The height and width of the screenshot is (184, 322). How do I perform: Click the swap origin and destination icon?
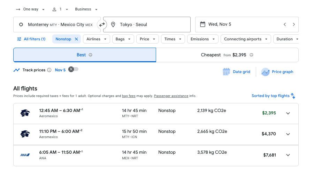pyautogui.click(x=102, y=25)
